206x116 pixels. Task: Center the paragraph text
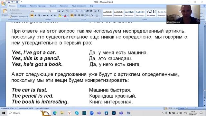click(x=75, y=15)
